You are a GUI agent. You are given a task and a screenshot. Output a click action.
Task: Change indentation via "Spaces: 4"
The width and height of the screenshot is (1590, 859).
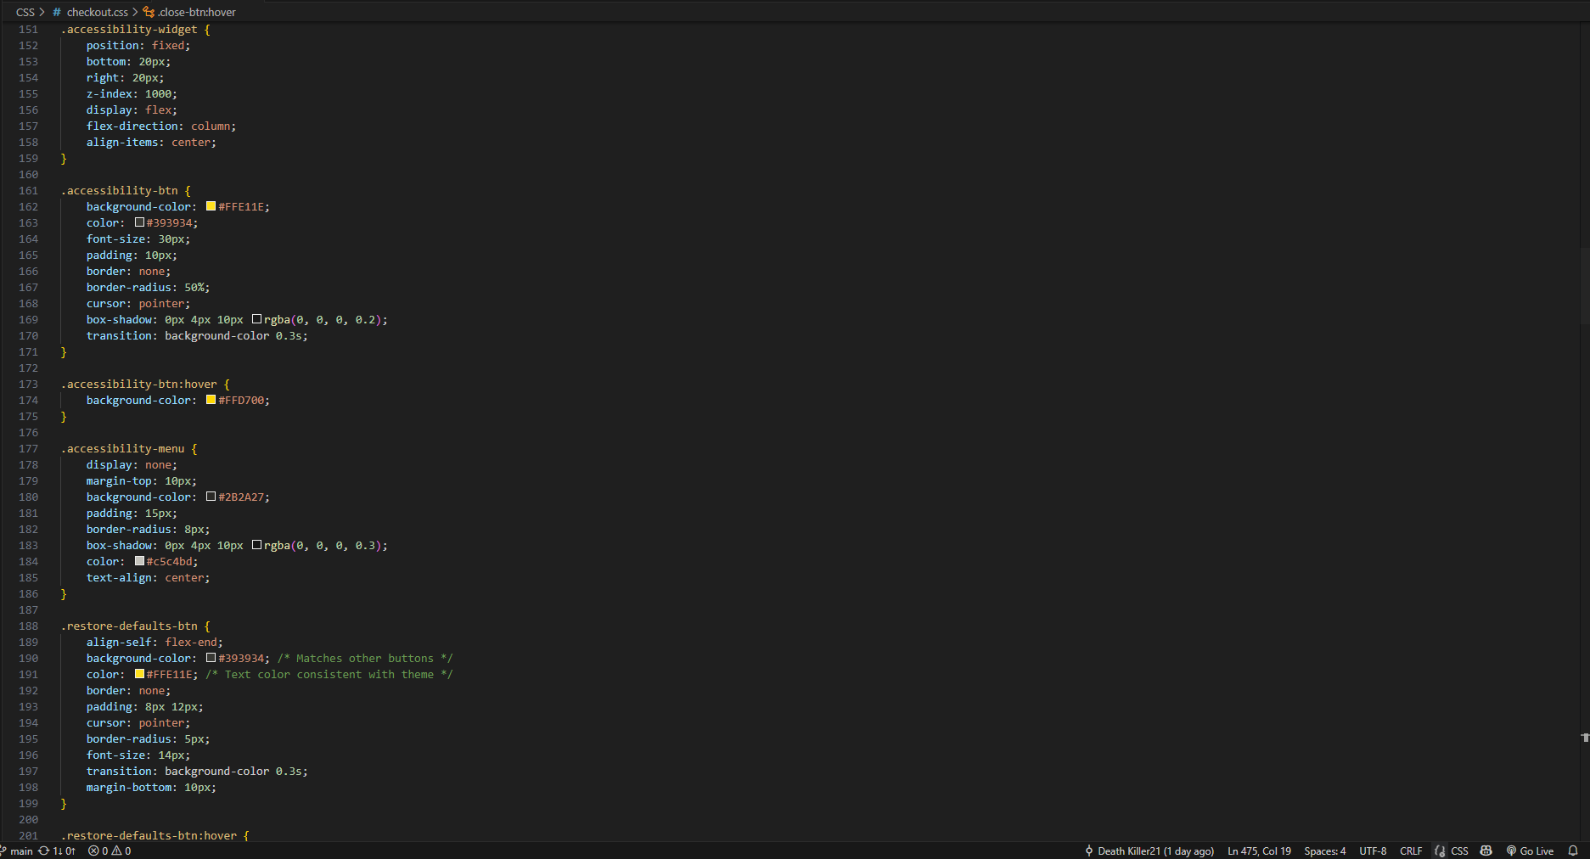(x=1324, y=851)
